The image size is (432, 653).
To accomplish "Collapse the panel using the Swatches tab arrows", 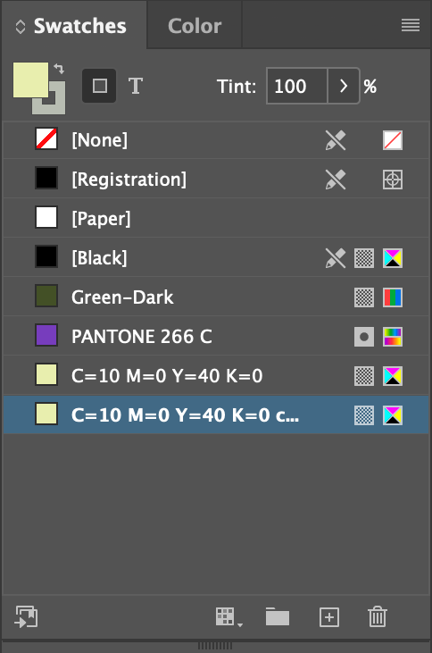I will click(x=21, y=27).
